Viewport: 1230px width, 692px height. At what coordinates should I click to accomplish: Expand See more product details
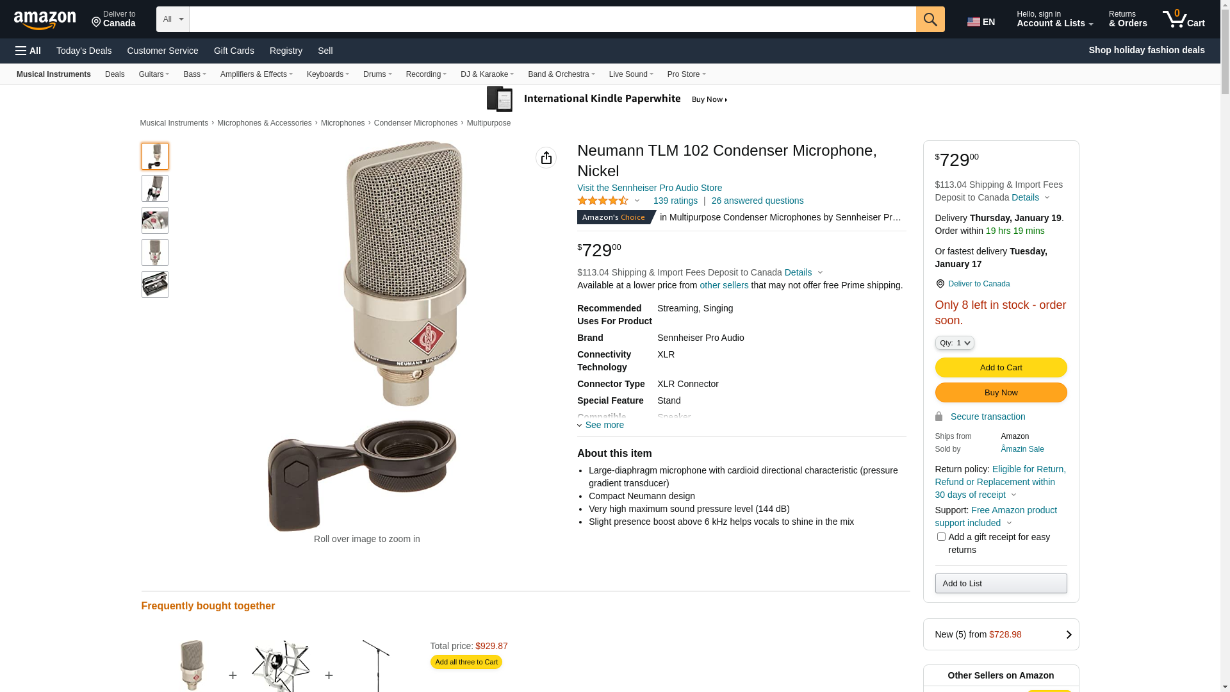point(601,425)
